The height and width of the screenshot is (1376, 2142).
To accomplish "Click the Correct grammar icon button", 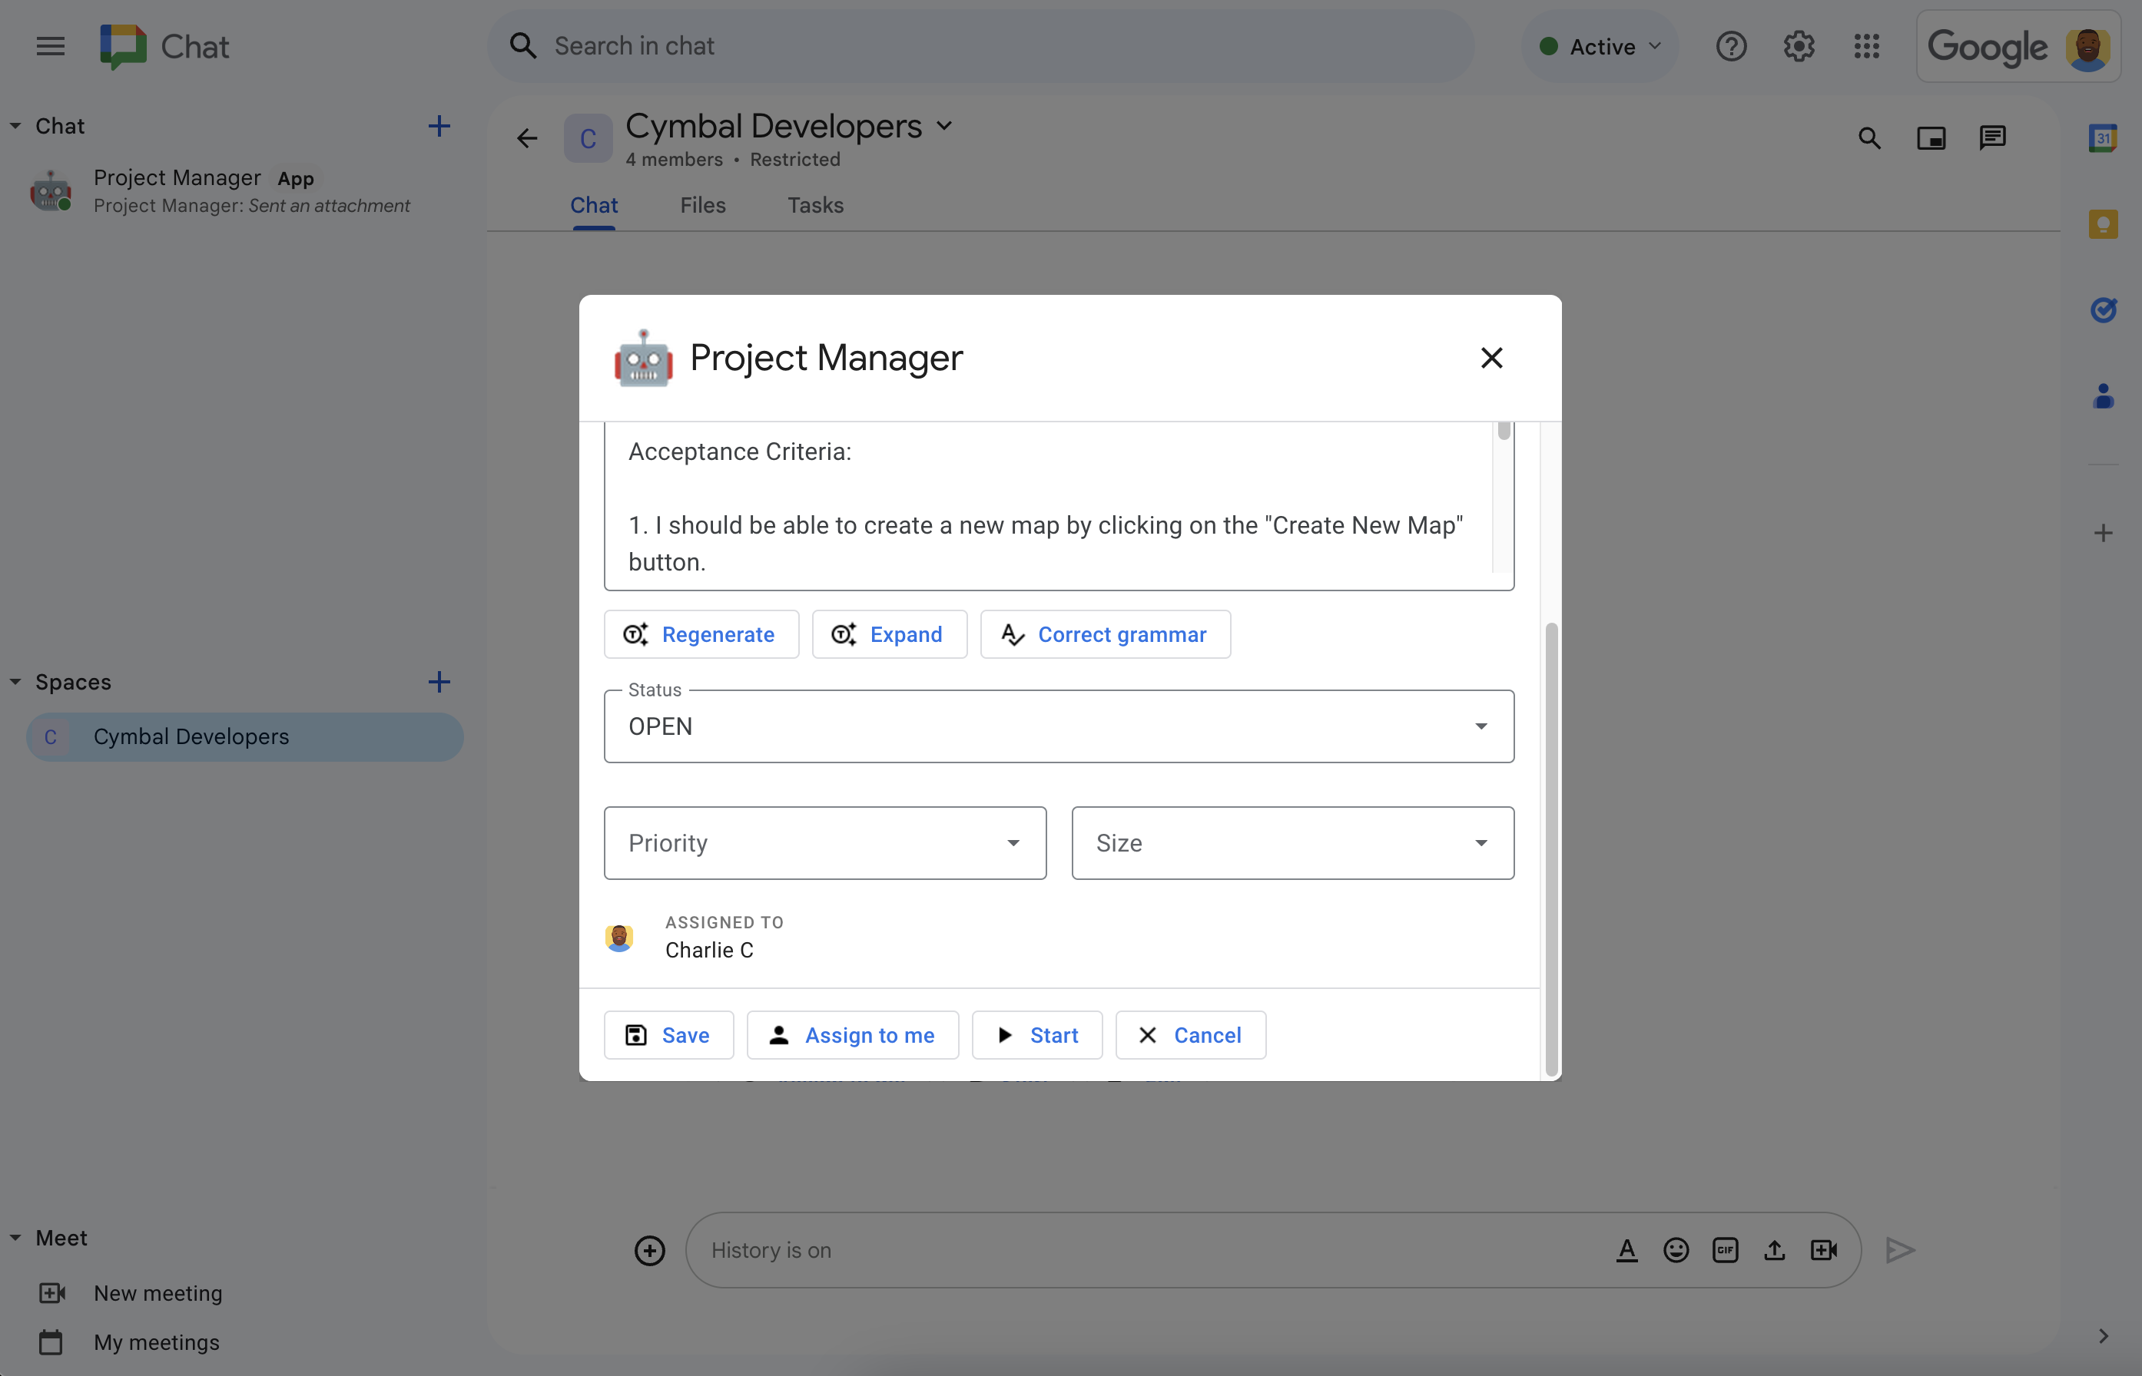I will point(1012,633).
